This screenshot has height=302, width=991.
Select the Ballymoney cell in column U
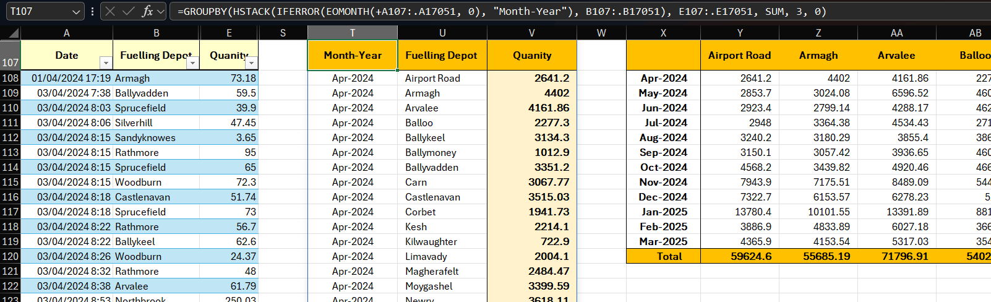click(442, 152)
